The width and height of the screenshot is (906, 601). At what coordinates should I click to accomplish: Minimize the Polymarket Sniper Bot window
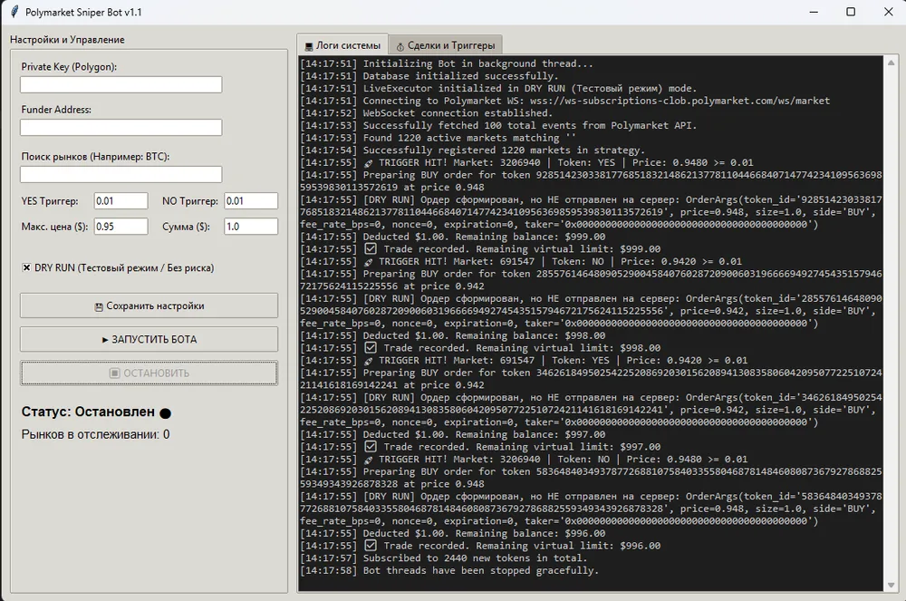tap(814, 12)
